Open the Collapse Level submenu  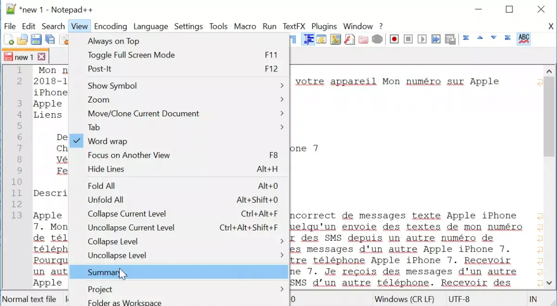click(x=179, y=242)
